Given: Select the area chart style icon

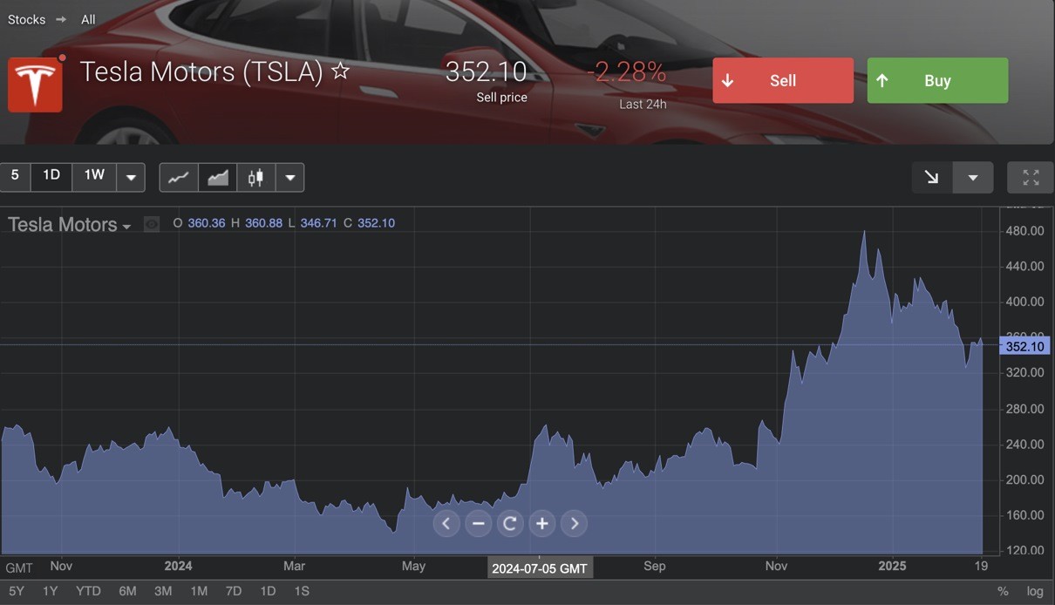Looking at the screenshot, I should click(217, 177).
